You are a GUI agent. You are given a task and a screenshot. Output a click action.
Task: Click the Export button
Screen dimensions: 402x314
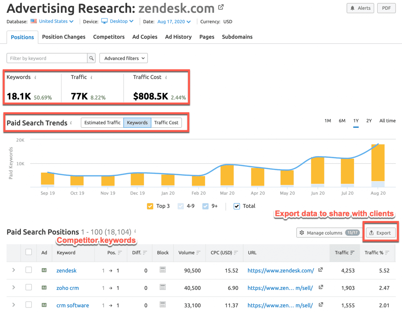pos(381,233)
